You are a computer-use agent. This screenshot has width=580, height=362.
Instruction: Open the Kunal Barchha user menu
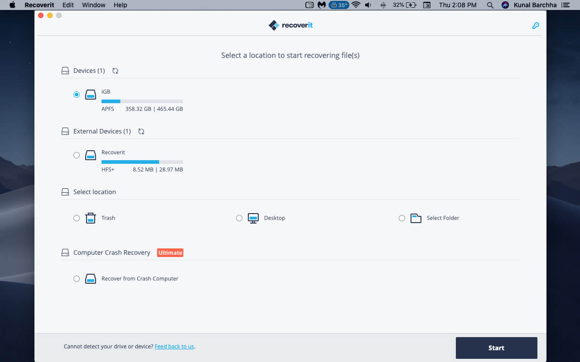click(534, 5)
